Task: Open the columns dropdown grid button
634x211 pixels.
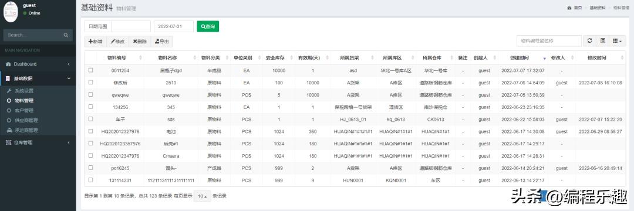Action: coord(617,41)
